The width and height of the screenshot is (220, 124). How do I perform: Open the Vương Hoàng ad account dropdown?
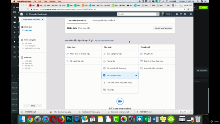pos(33,19)
